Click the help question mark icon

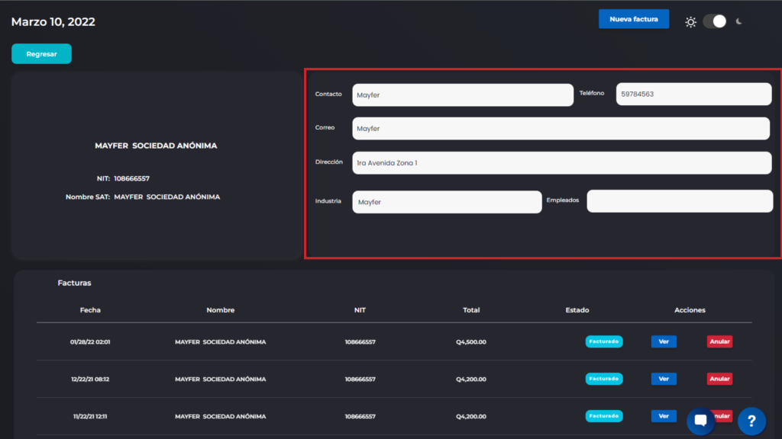751,421
